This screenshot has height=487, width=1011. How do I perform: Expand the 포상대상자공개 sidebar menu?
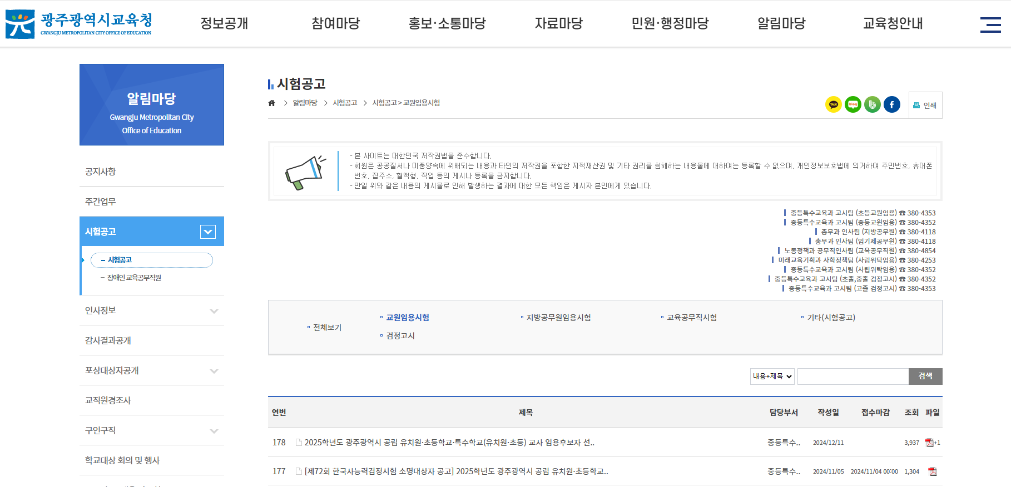(x=214, y=371)
